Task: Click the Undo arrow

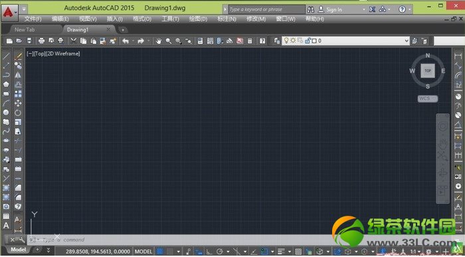Action: click(x=126, y=41)
